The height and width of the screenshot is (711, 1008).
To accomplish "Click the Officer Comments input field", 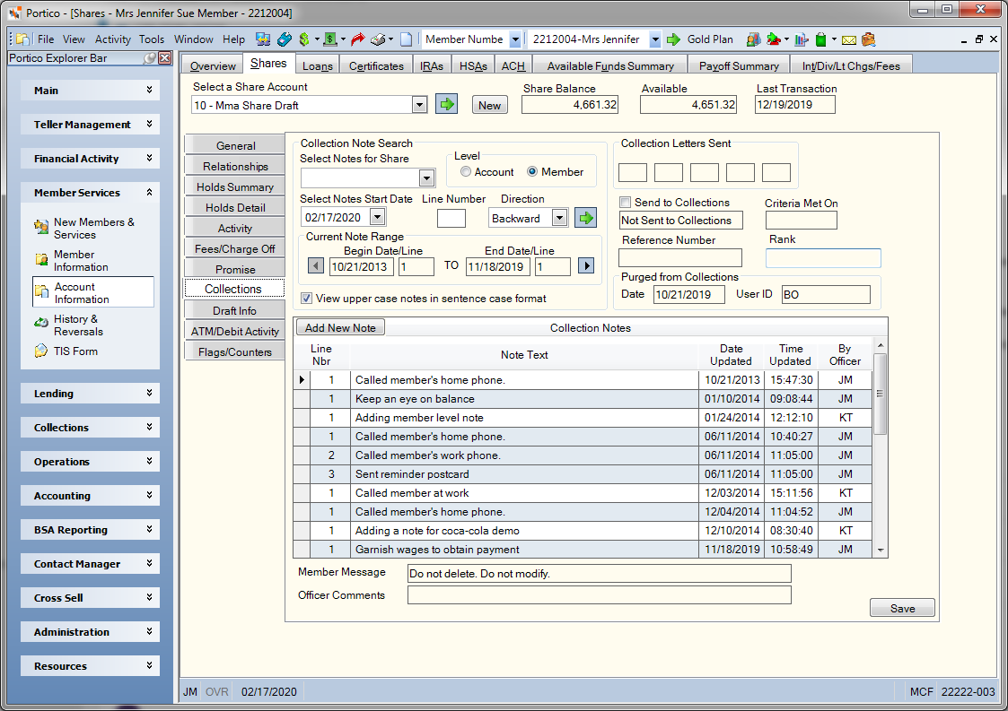I will click(x=599, y=594).
